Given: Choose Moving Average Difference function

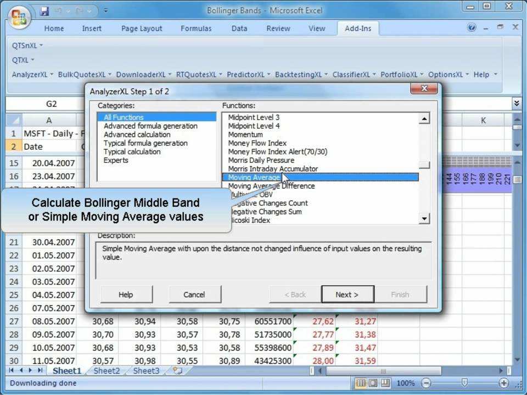Looking at the screenshot, I should pos(271,186).
